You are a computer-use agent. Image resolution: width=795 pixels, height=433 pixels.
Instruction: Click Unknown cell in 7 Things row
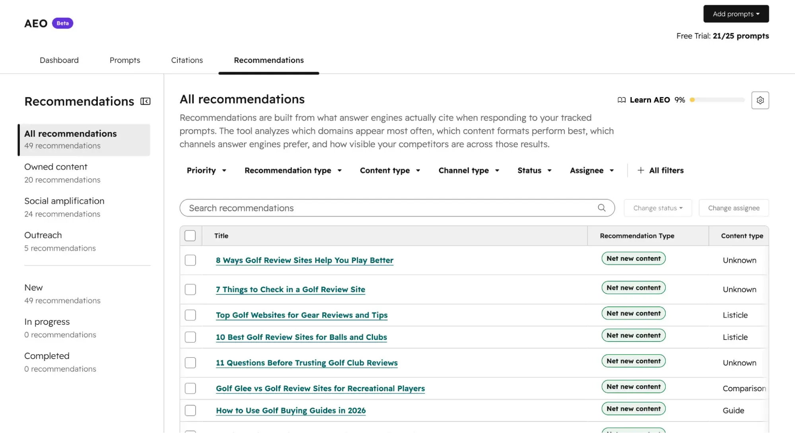point(739,289)
